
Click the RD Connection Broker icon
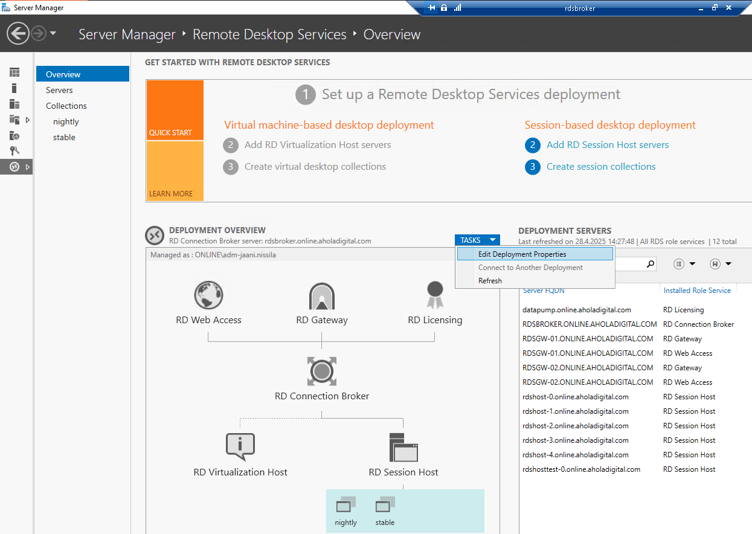click(x=322, y=371)
